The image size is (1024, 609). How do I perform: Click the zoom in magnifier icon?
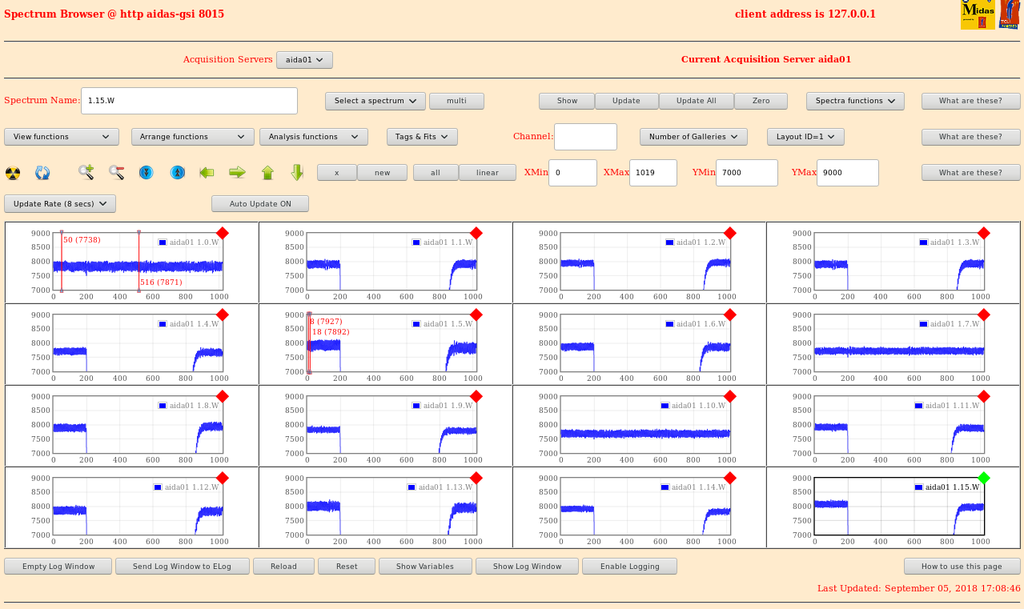[86, 172]
